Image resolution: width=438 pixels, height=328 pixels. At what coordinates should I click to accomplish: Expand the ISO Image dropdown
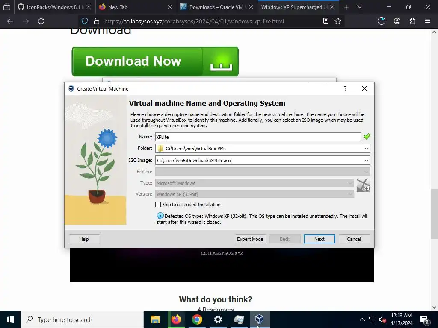click(366, 161)
